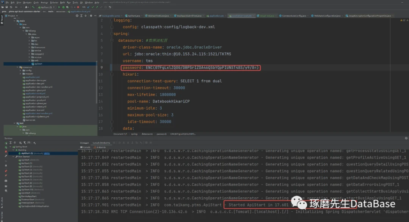Collapse the Not Started group in Services

[14, 157]
